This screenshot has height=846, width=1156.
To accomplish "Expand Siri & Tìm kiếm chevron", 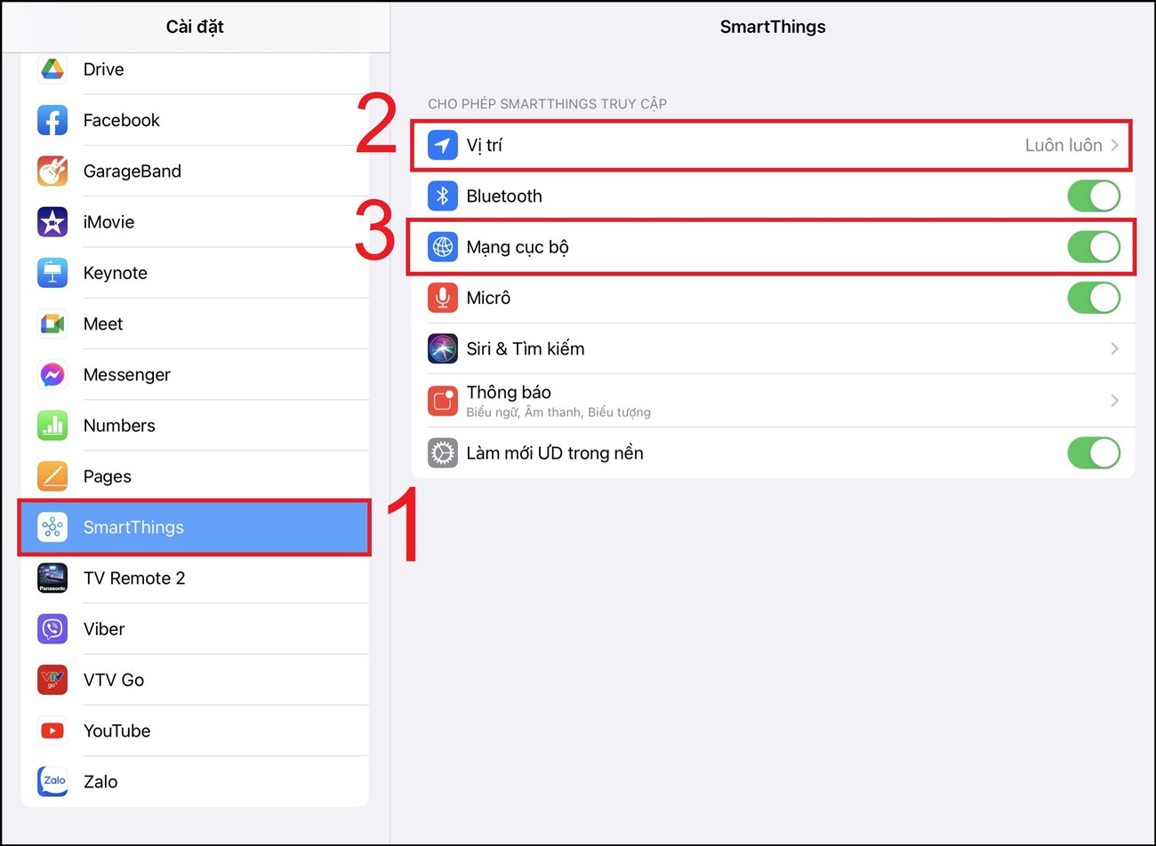I will [1114, 348].
